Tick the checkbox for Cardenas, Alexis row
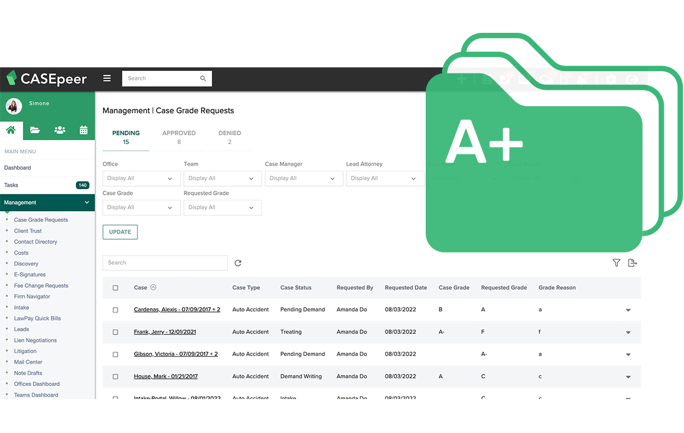Screen dimensions: 684x433 (115, 310)
